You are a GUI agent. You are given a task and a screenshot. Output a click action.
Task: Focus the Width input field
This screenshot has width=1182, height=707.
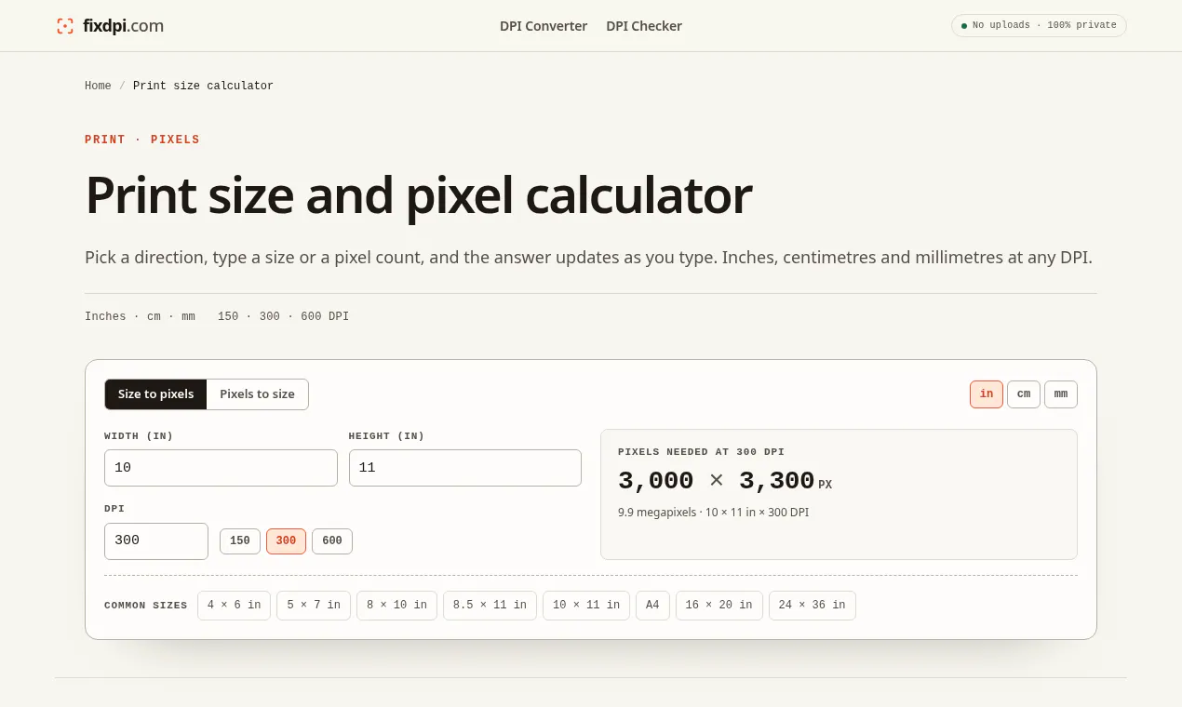221,468
